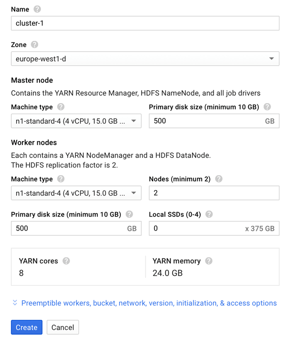Open the YARN memory help tooltip icon
This screenshot has height=337, width=296.
point(208,261)
